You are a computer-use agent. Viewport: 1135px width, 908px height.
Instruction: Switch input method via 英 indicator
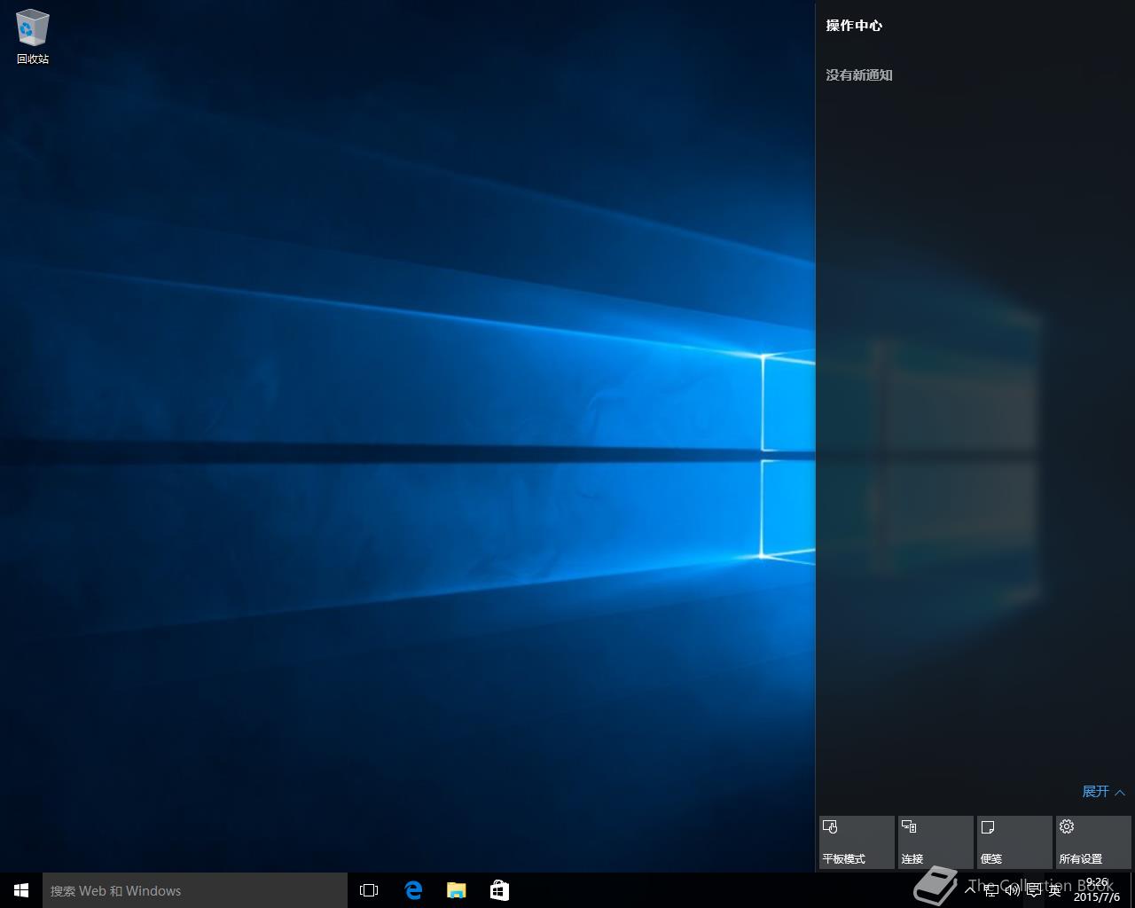coord(1055,890)
